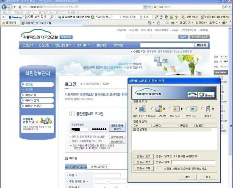Select the mobile phone radio button

click(x=202, y=109)
